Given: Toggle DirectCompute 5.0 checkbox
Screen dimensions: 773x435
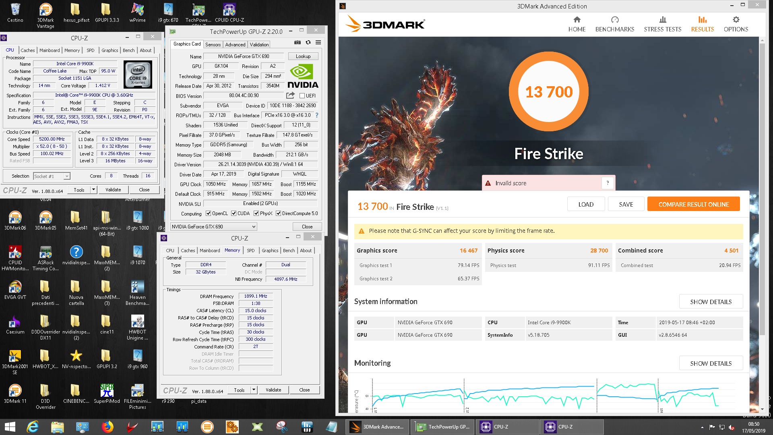Looking at the screenshot, I should click(278, 213).
